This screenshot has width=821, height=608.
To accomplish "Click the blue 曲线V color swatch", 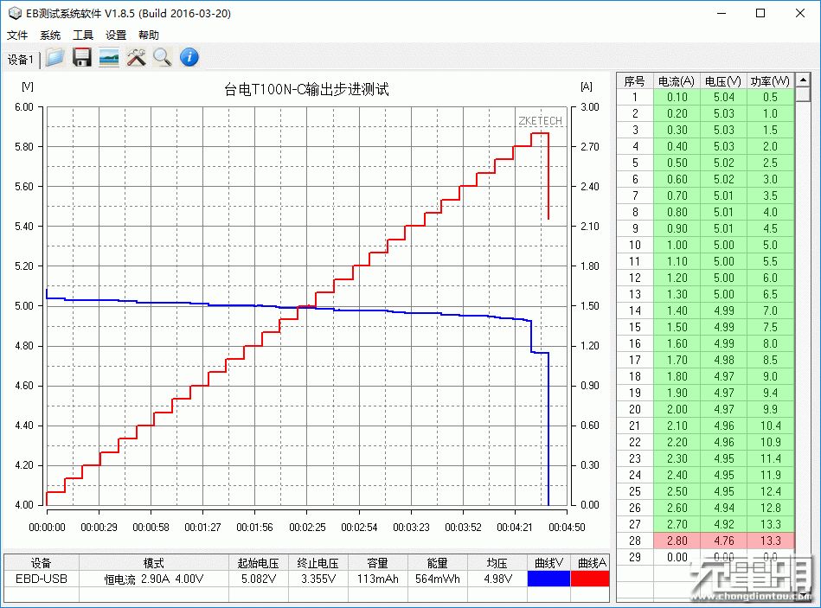I will (548, 579).
